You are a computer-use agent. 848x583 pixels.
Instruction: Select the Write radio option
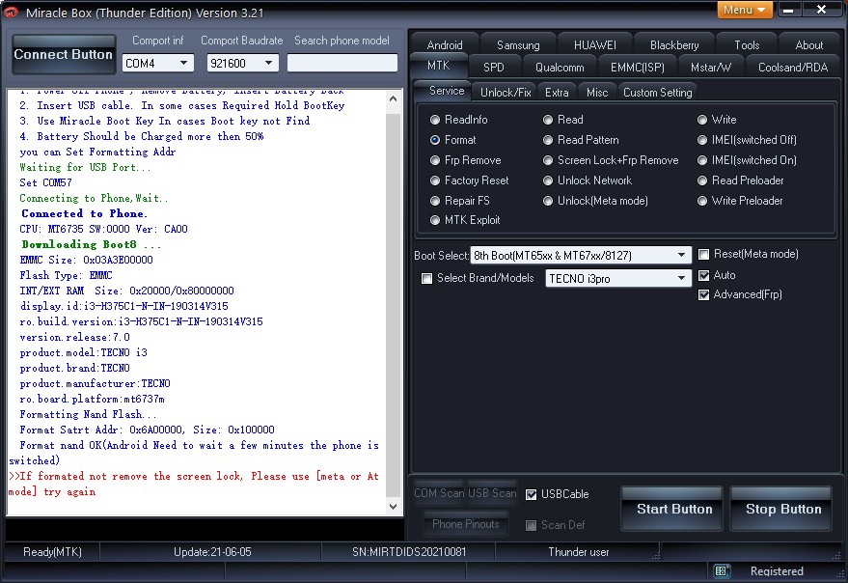717,119
